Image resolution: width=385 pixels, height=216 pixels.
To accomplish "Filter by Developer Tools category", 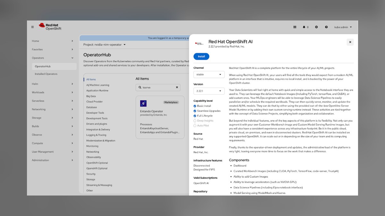I will click(95, 113).
